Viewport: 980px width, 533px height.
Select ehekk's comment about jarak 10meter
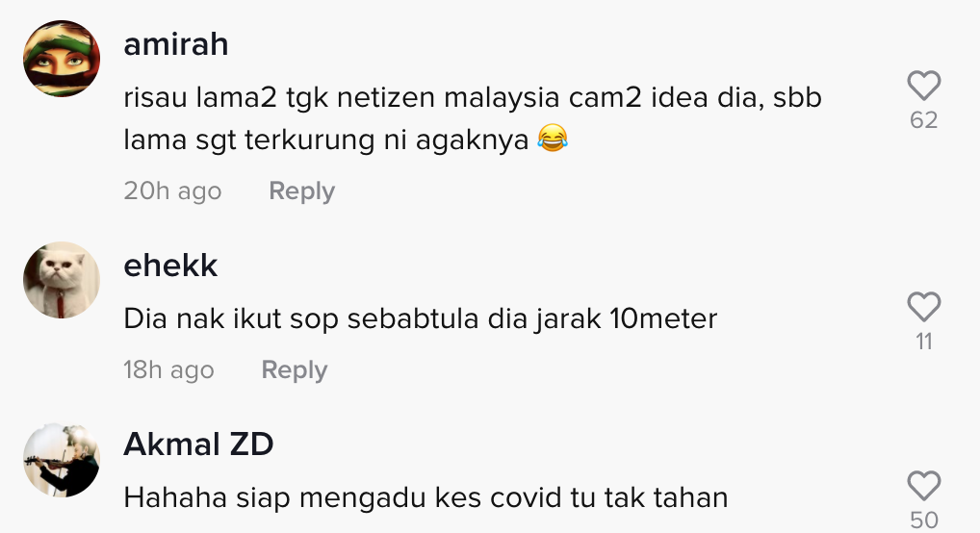point(420,318)
